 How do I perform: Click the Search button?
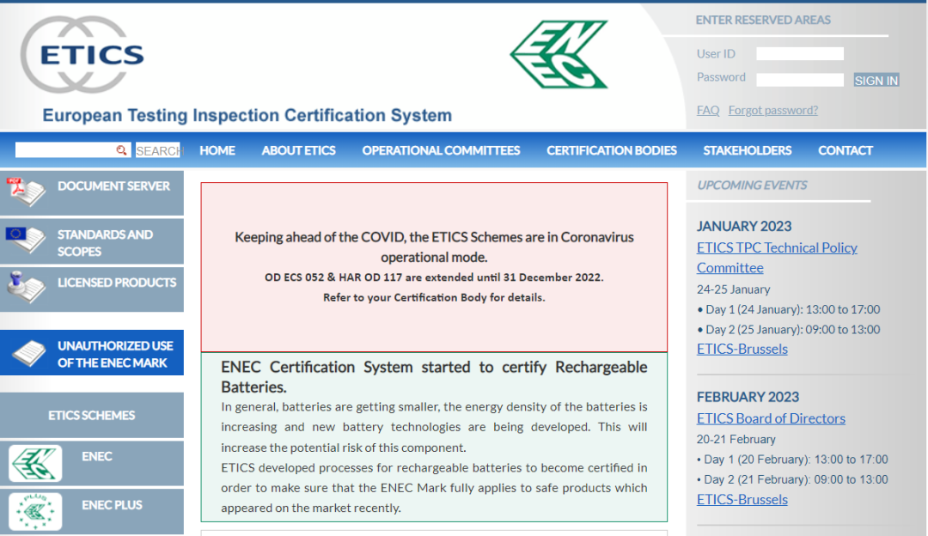click(158, 150)
